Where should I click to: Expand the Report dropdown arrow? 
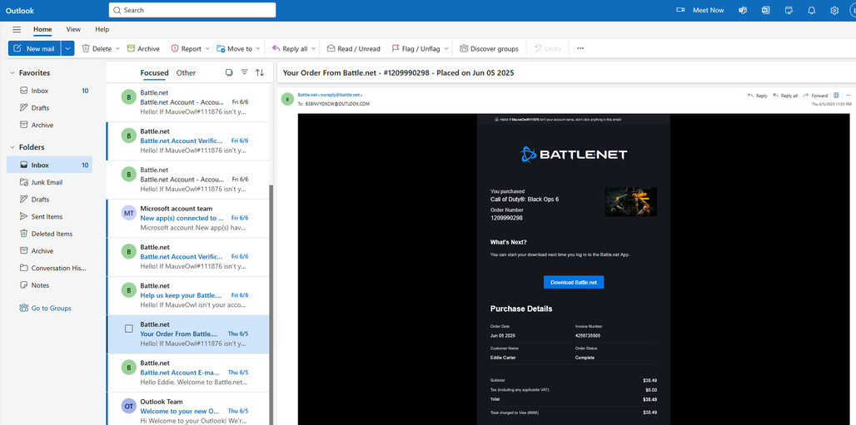pyautogui.click(x=207, y=48)
